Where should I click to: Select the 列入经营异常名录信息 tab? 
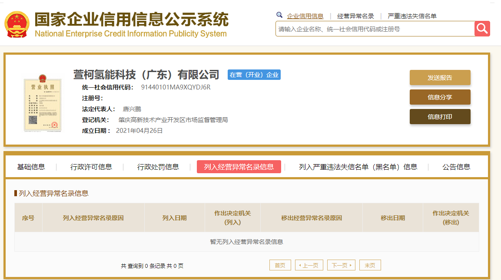click(239, 167)
